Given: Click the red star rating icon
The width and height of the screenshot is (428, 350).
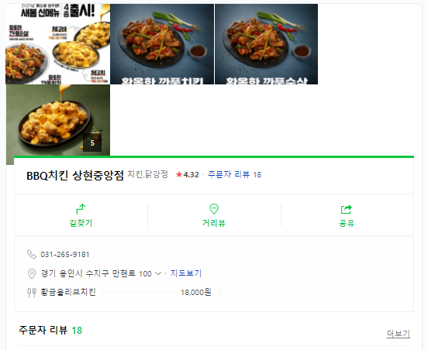Looking at the screenshot, I should click(x=179, y=174).
